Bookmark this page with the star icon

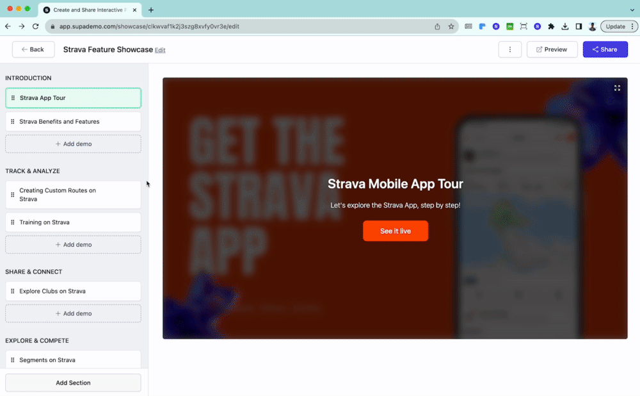pos(451,26)
